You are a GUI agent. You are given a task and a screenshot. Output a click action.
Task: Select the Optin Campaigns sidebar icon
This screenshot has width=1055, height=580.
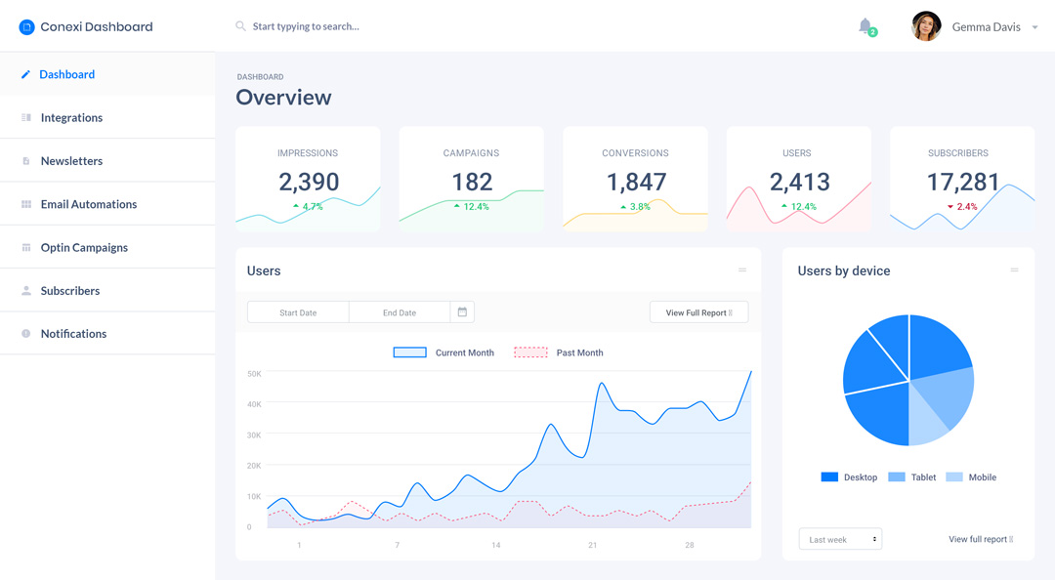tap(24, 247)
